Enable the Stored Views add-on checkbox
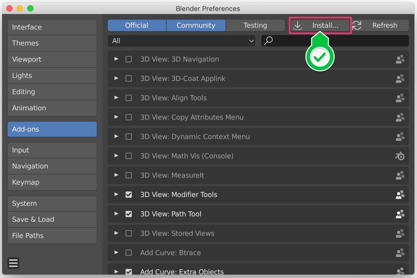This screenshot has width=417, height=278. pos(129,233)
